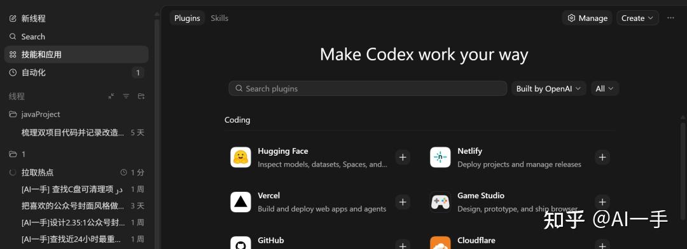The image size is (687, 249).
Task: Add the Vercel plugin
Action: 403,202
